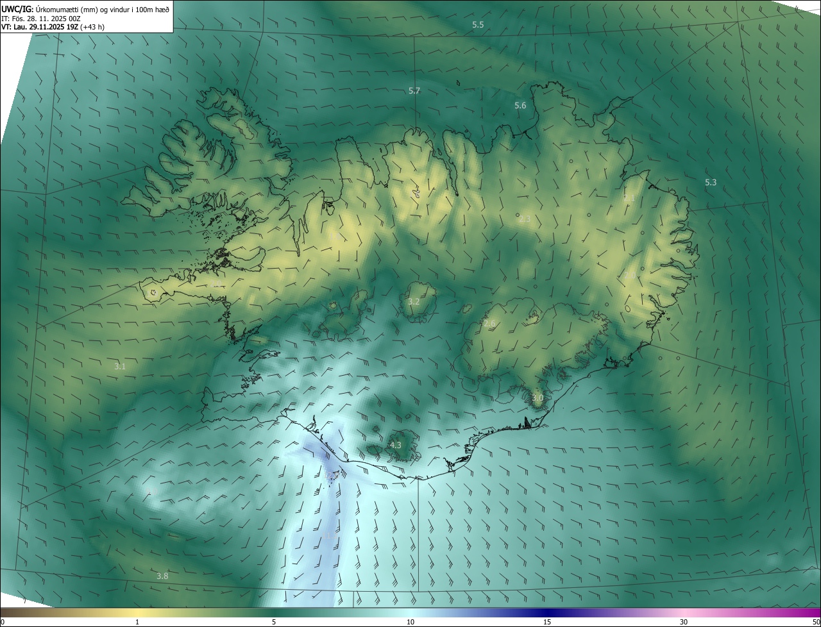The image size is (821, 627).
Task: Click the 4.3 value label
Action: [396, 445]
